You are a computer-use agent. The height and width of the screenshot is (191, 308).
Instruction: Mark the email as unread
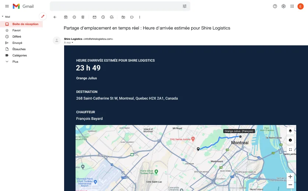point(94,17)
